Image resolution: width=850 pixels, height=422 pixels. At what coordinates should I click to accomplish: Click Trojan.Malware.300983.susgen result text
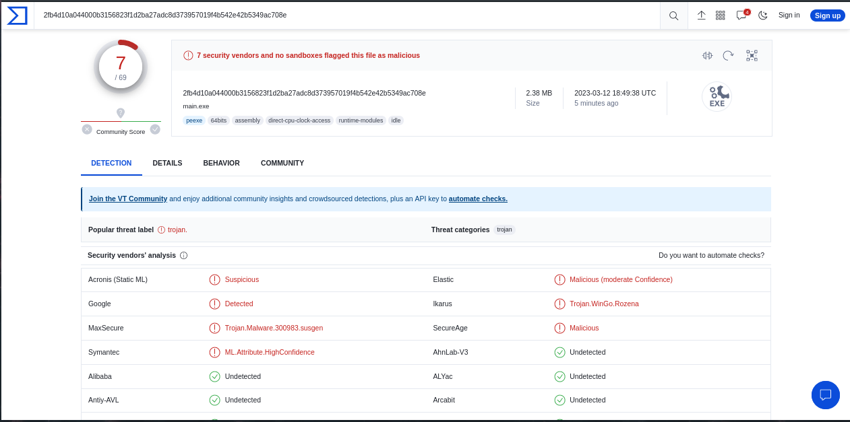[274, 328]
